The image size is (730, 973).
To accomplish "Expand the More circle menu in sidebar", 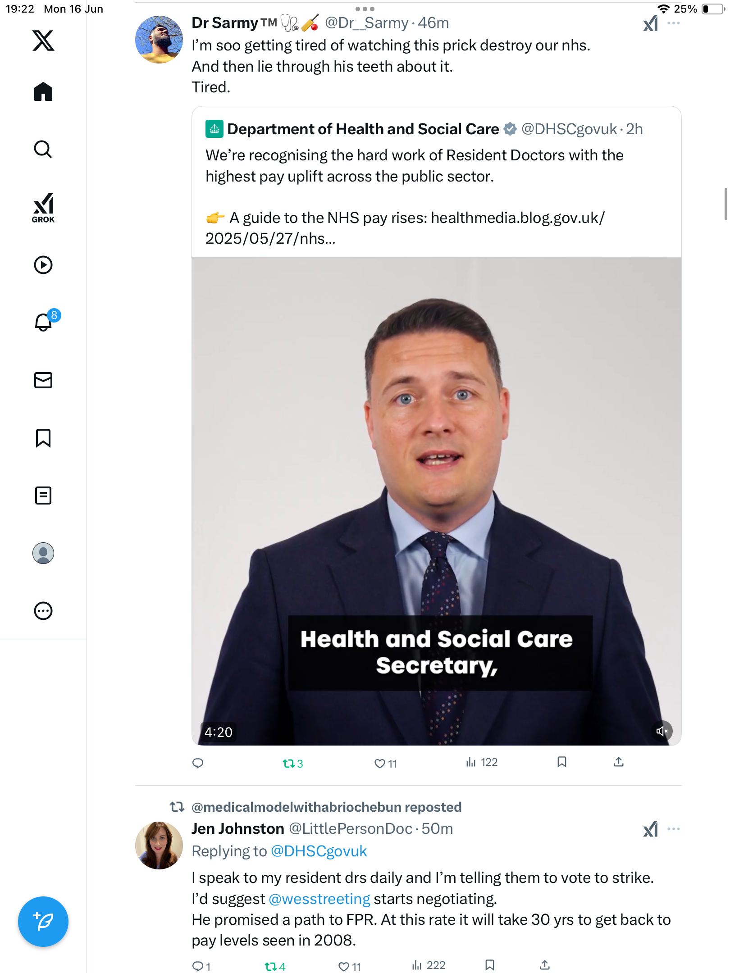I will tap(43, 611).
